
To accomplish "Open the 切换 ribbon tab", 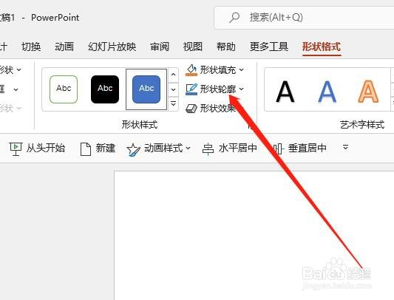I will [x=31, y=47].
